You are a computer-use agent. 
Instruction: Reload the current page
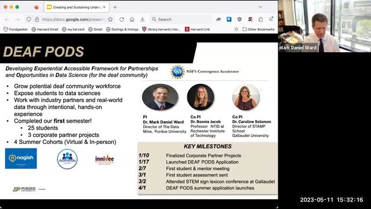point(122,19)
